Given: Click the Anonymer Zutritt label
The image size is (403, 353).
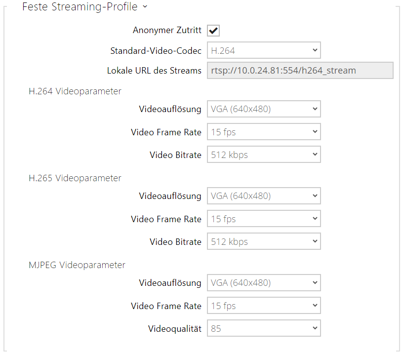Looking at the screenshot, I should (x=167, y=31).
